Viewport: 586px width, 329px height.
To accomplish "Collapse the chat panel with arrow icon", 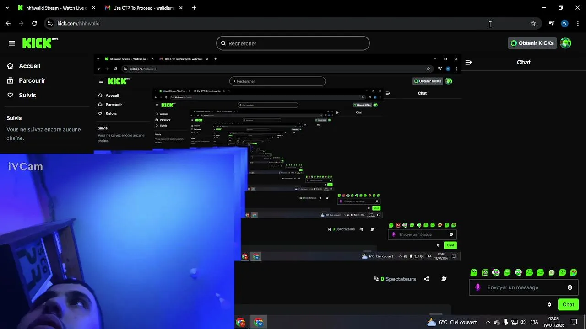I will [468, 62].
